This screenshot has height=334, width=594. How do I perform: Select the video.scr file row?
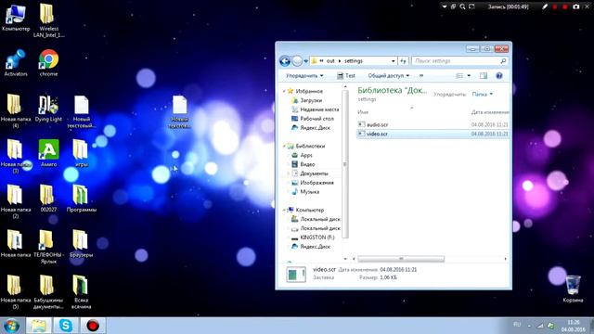[x=433, y=134]
